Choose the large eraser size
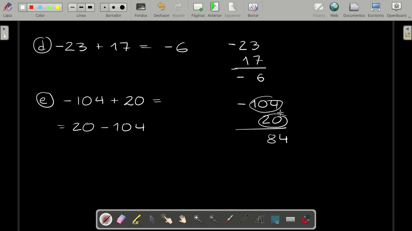This screenshot has height=231, width=412. point(122,7)
